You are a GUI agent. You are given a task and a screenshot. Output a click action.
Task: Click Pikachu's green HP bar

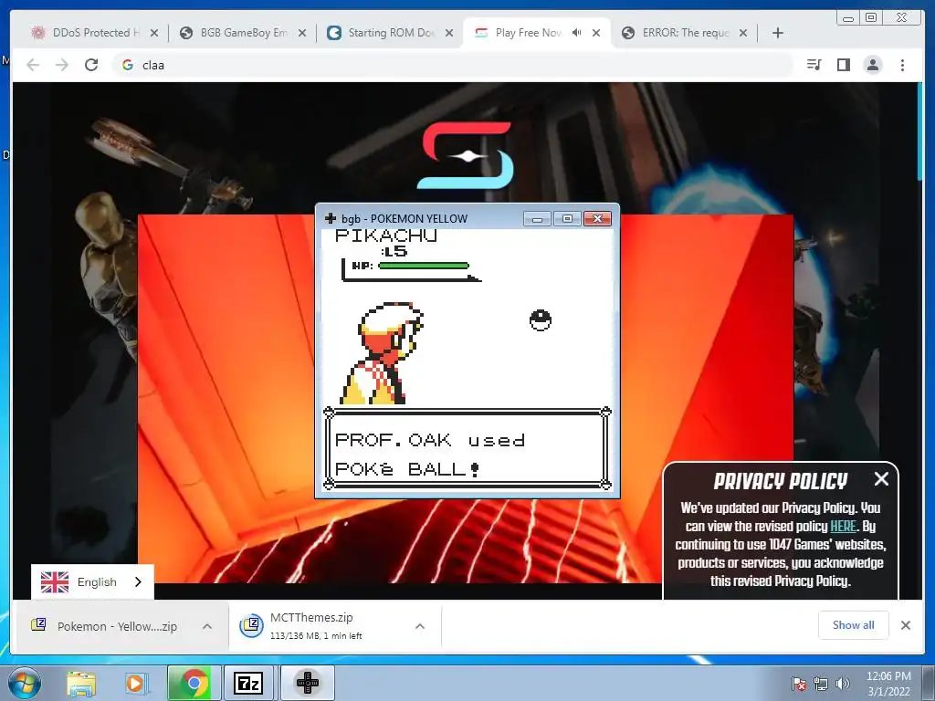click(424, 266)
